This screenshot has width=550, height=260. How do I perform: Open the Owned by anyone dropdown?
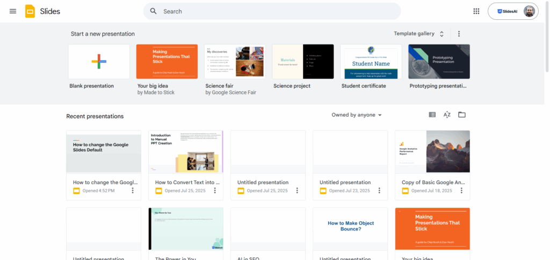pyautogui.click(x=357, y=115)
